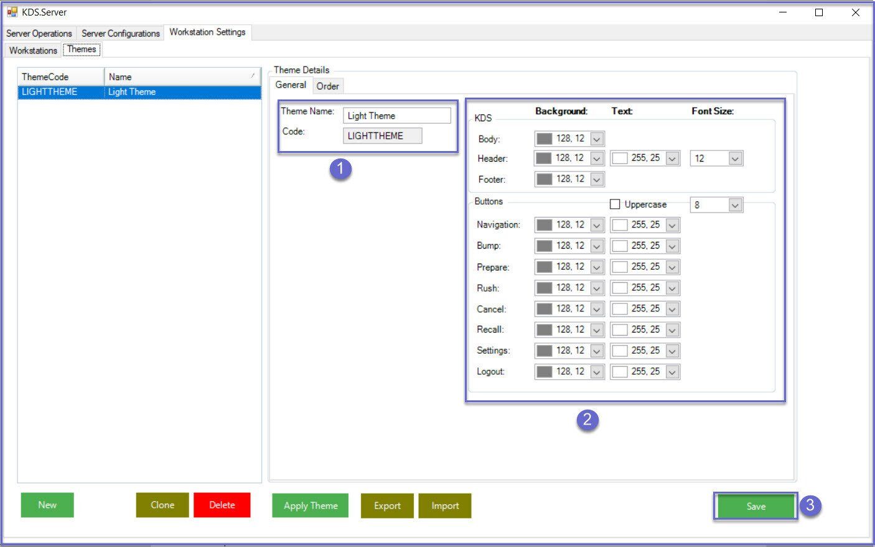
Task: Open the Bump text color dropdown
Action: pyautogui.click(x=672, y=246)
